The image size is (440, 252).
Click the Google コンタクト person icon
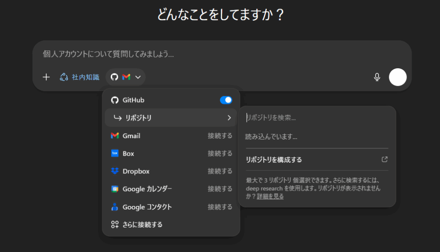pyautogui.click(x=115, y=207)
